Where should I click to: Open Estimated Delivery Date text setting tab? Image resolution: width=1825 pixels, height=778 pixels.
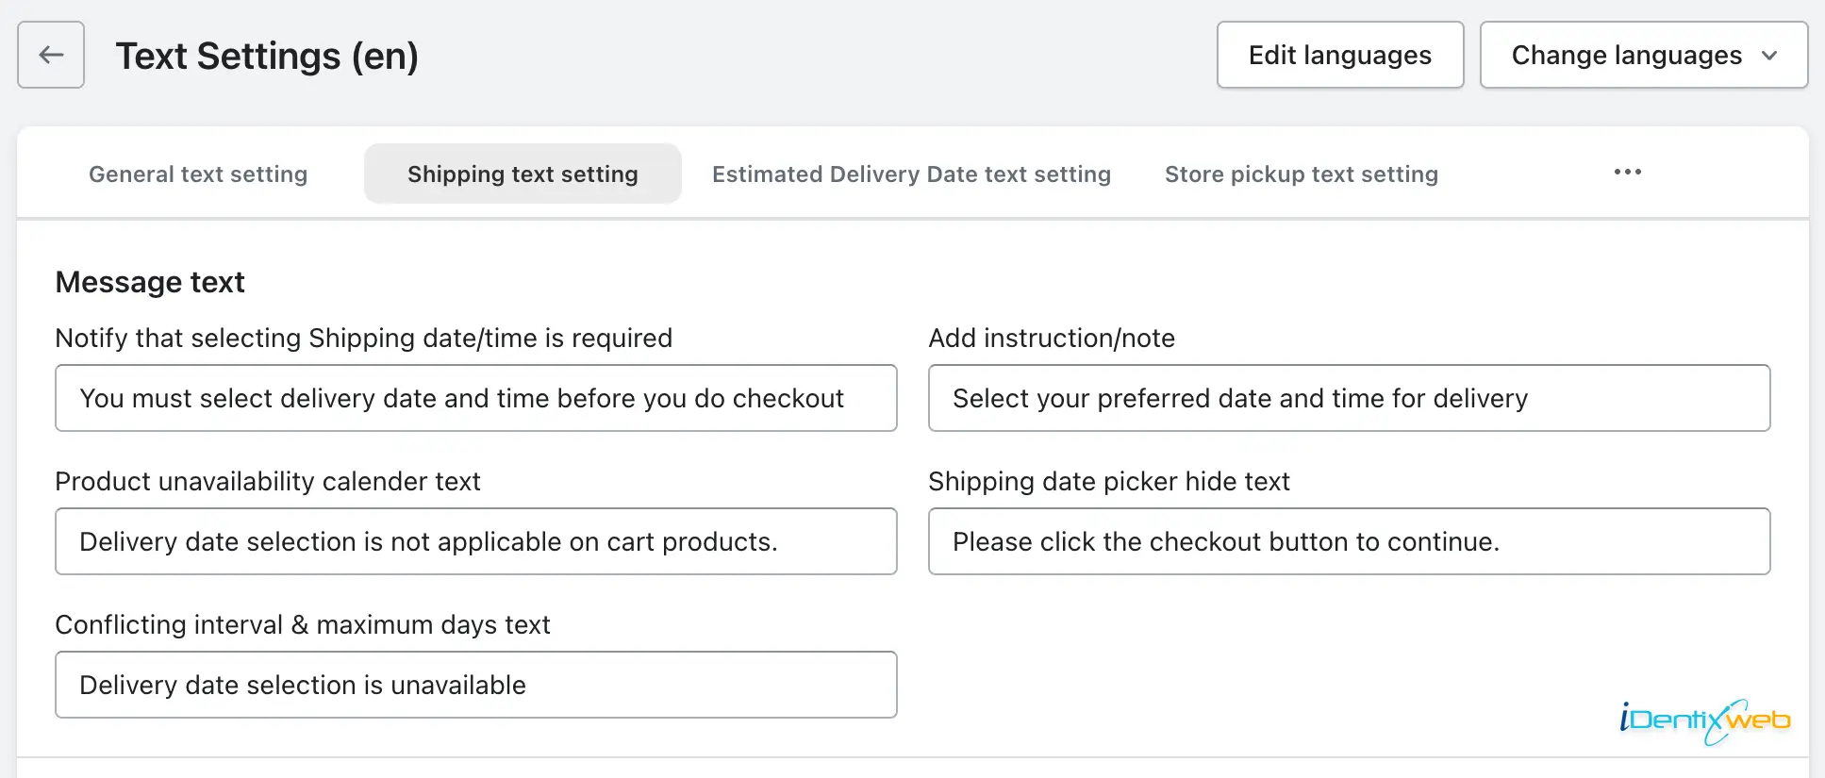pos(911,174)
